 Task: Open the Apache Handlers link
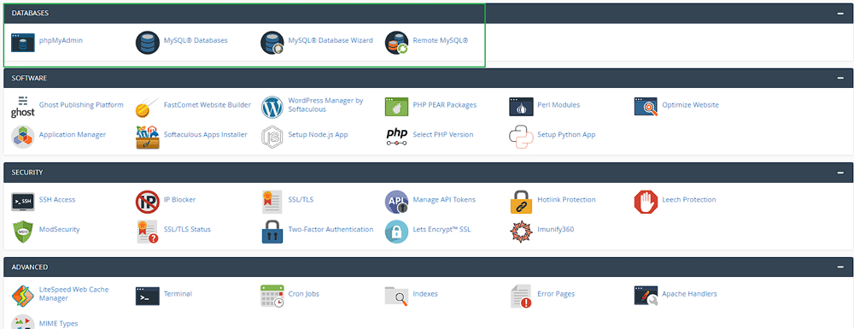tap(689, 294)
